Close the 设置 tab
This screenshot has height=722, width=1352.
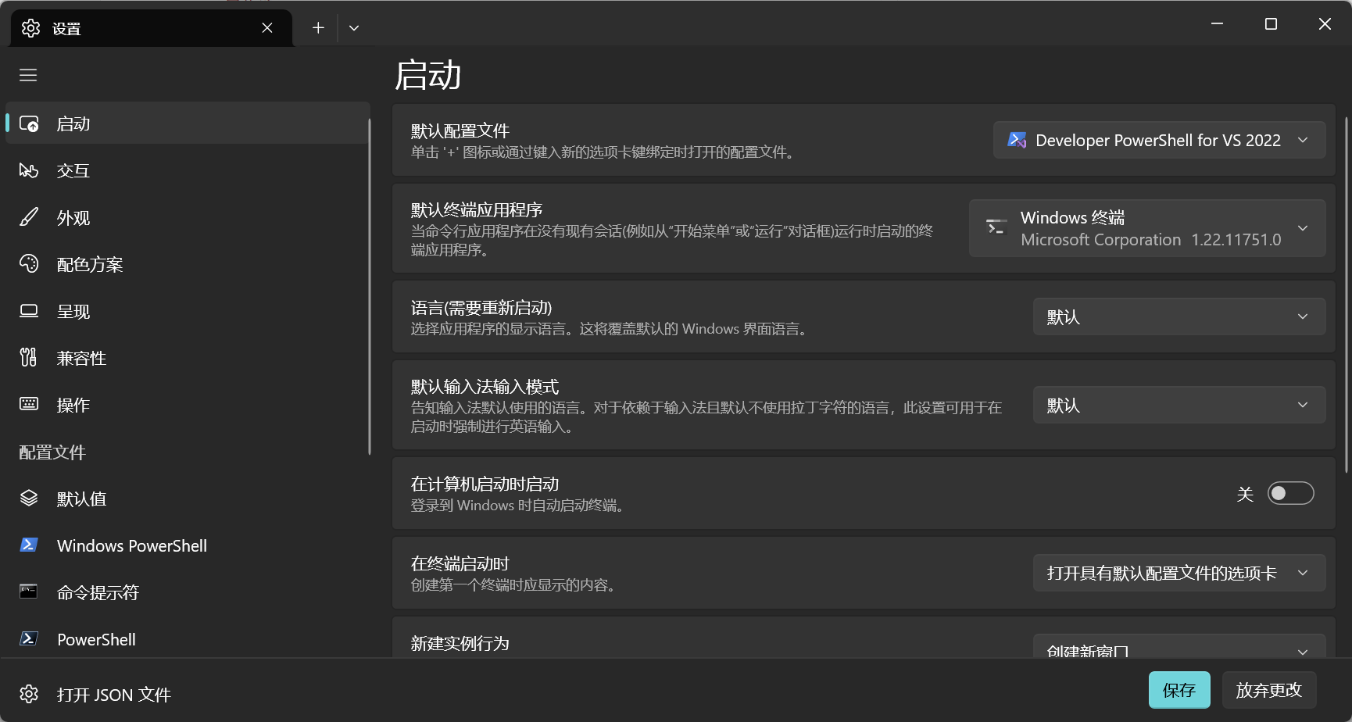(267, 28)
